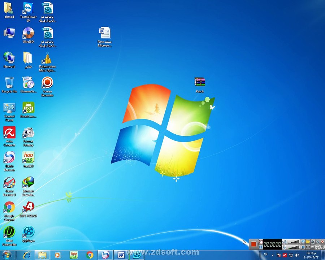Launch the QQPlayer desktop shortcut
This screenshot has width=325, height=260.
(28, 234)
